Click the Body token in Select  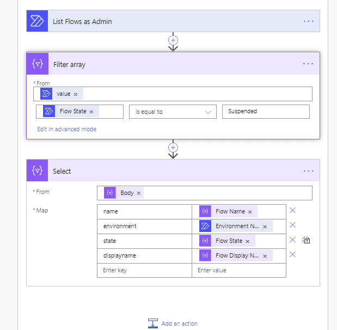pos(124,193)
